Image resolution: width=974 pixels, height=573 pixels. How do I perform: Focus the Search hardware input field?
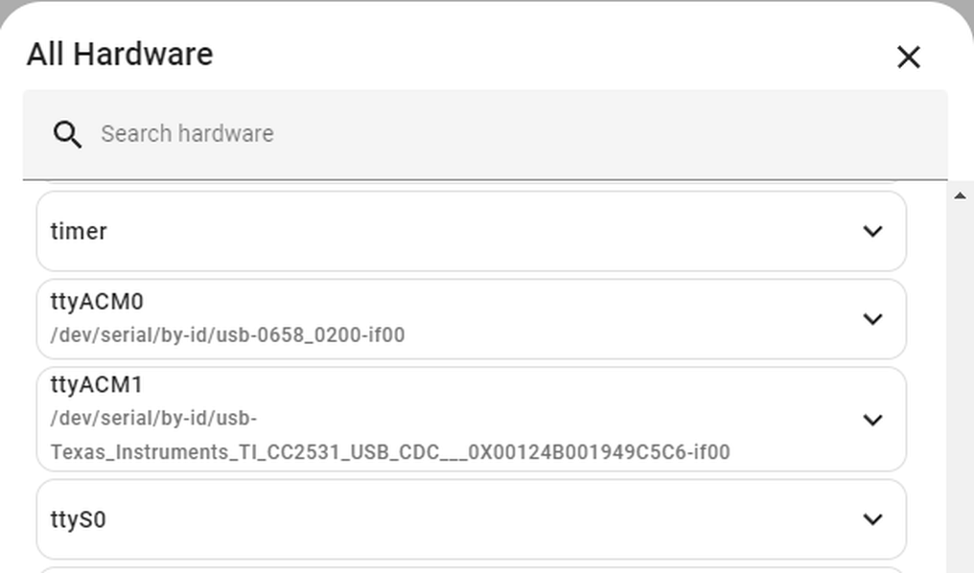tap(479, 134)
